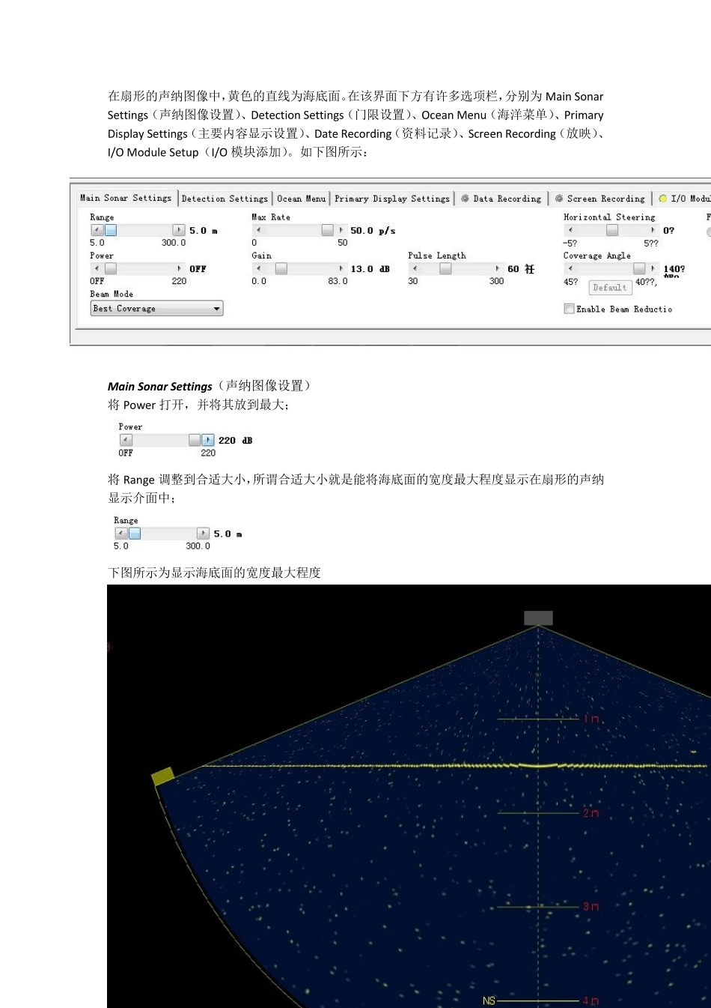
Task: Click the 2 m depth label in sonar image
Action: click(x=591, y=813)
